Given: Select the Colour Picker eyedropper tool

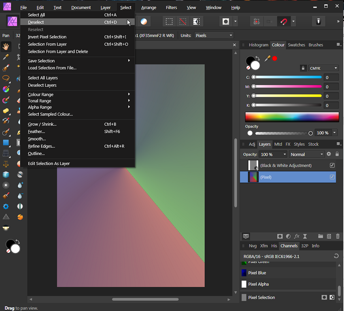Looking at the screenshot, I should point(6,57).
